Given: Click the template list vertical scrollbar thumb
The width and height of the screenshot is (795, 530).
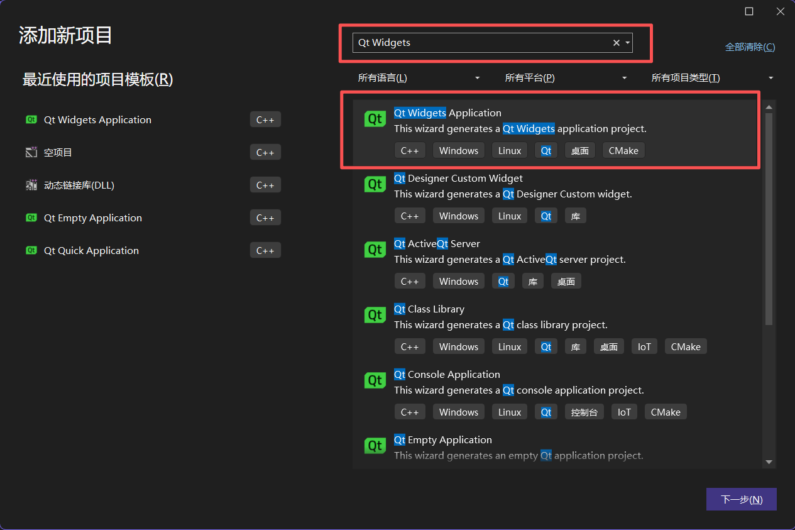Looking at the screenshot, I should tap(769, 219).
